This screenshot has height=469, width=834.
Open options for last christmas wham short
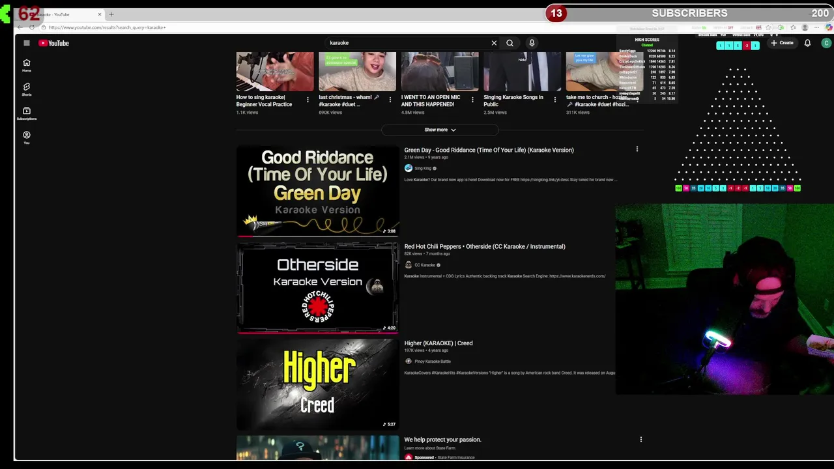(390, 100)
